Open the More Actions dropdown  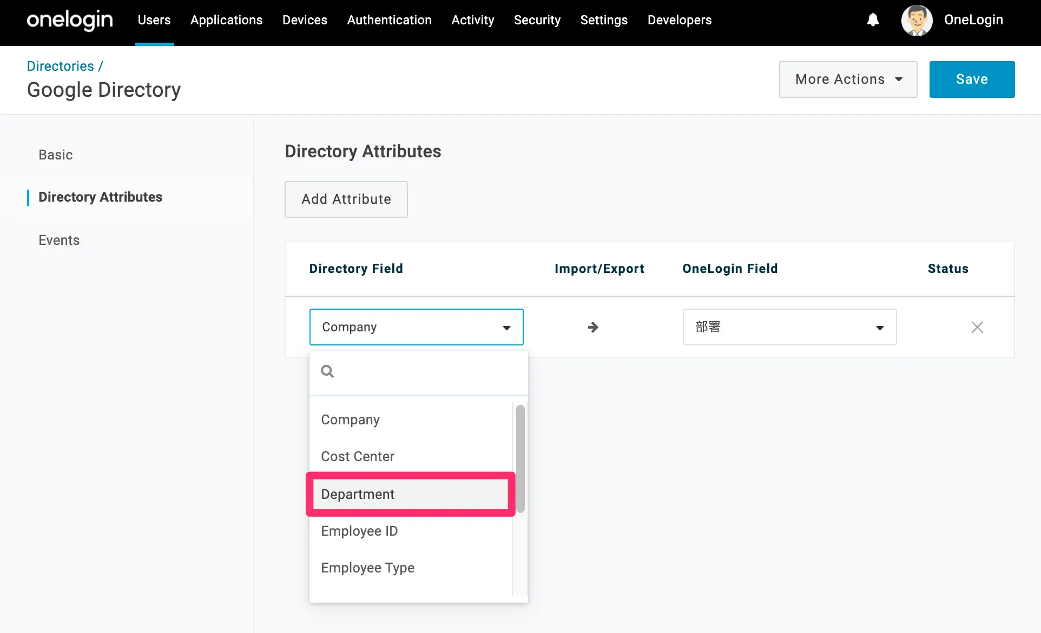[x=848, y=79]
